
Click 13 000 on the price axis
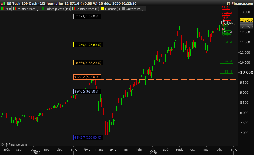(245, 12)
